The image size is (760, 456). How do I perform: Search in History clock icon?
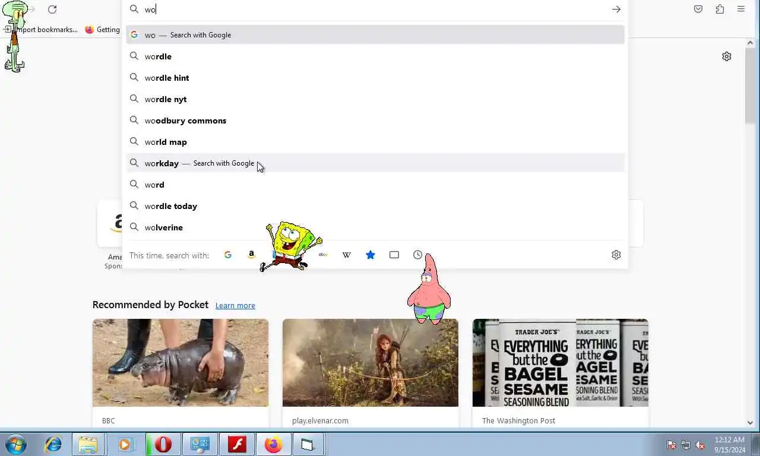click(418, 255)
